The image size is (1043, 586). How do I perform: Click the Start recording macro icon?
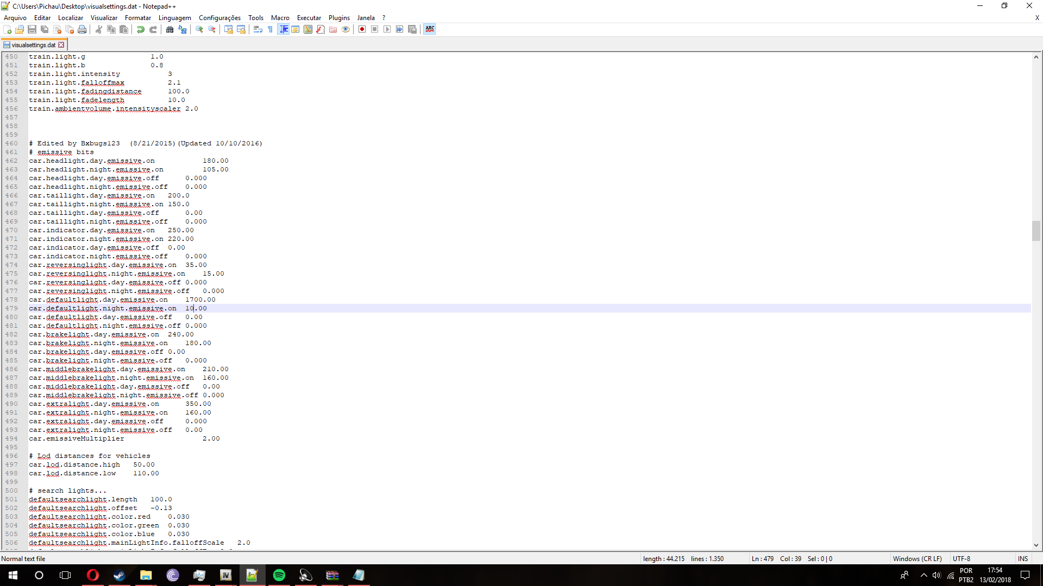pyautogui.click(x=362, y=29)
